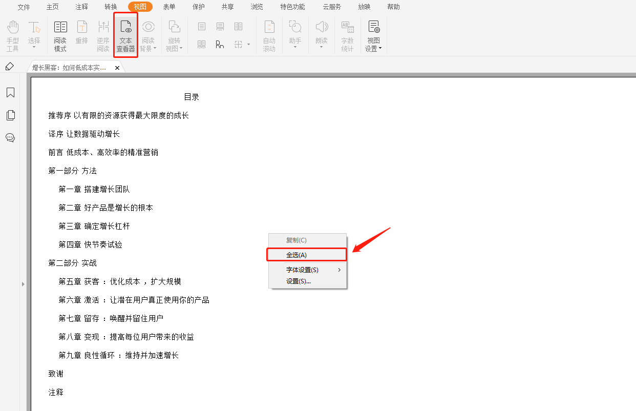Click the 字数统计 word count icon
Viewport: 636px width, 411px height.
[347, 36]
